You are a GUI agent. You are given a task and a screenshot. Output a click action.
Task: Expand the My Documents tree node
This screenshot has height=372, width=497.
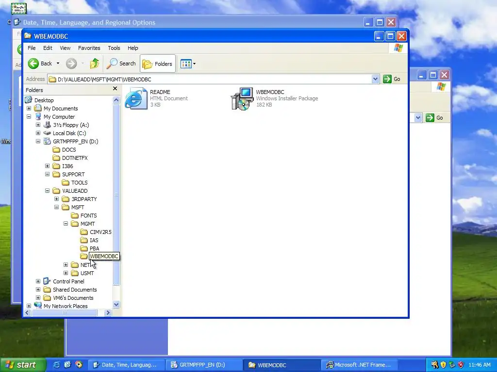29,108
